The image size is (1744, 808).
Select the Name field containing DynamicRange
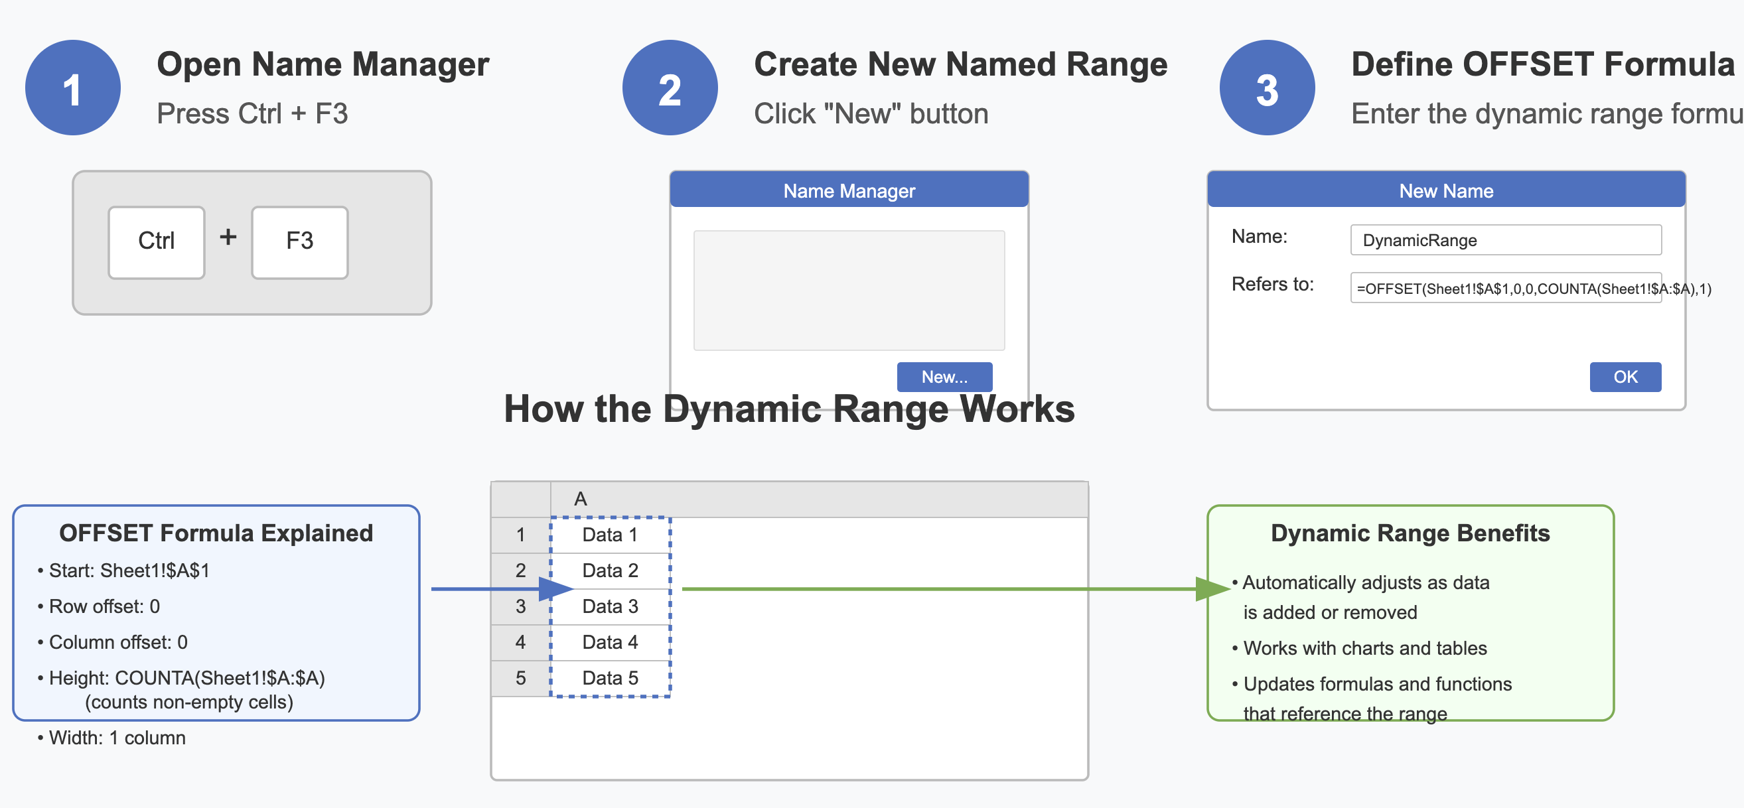(x=1506, y=240)
